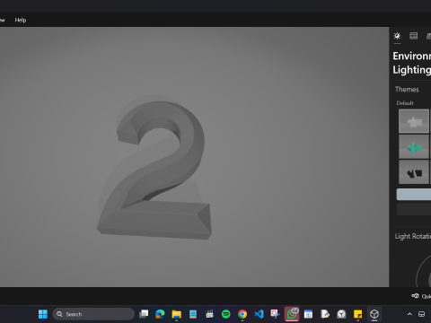
Task: Open Visual Studio Code from taskbar
Action: pos(259,314)
